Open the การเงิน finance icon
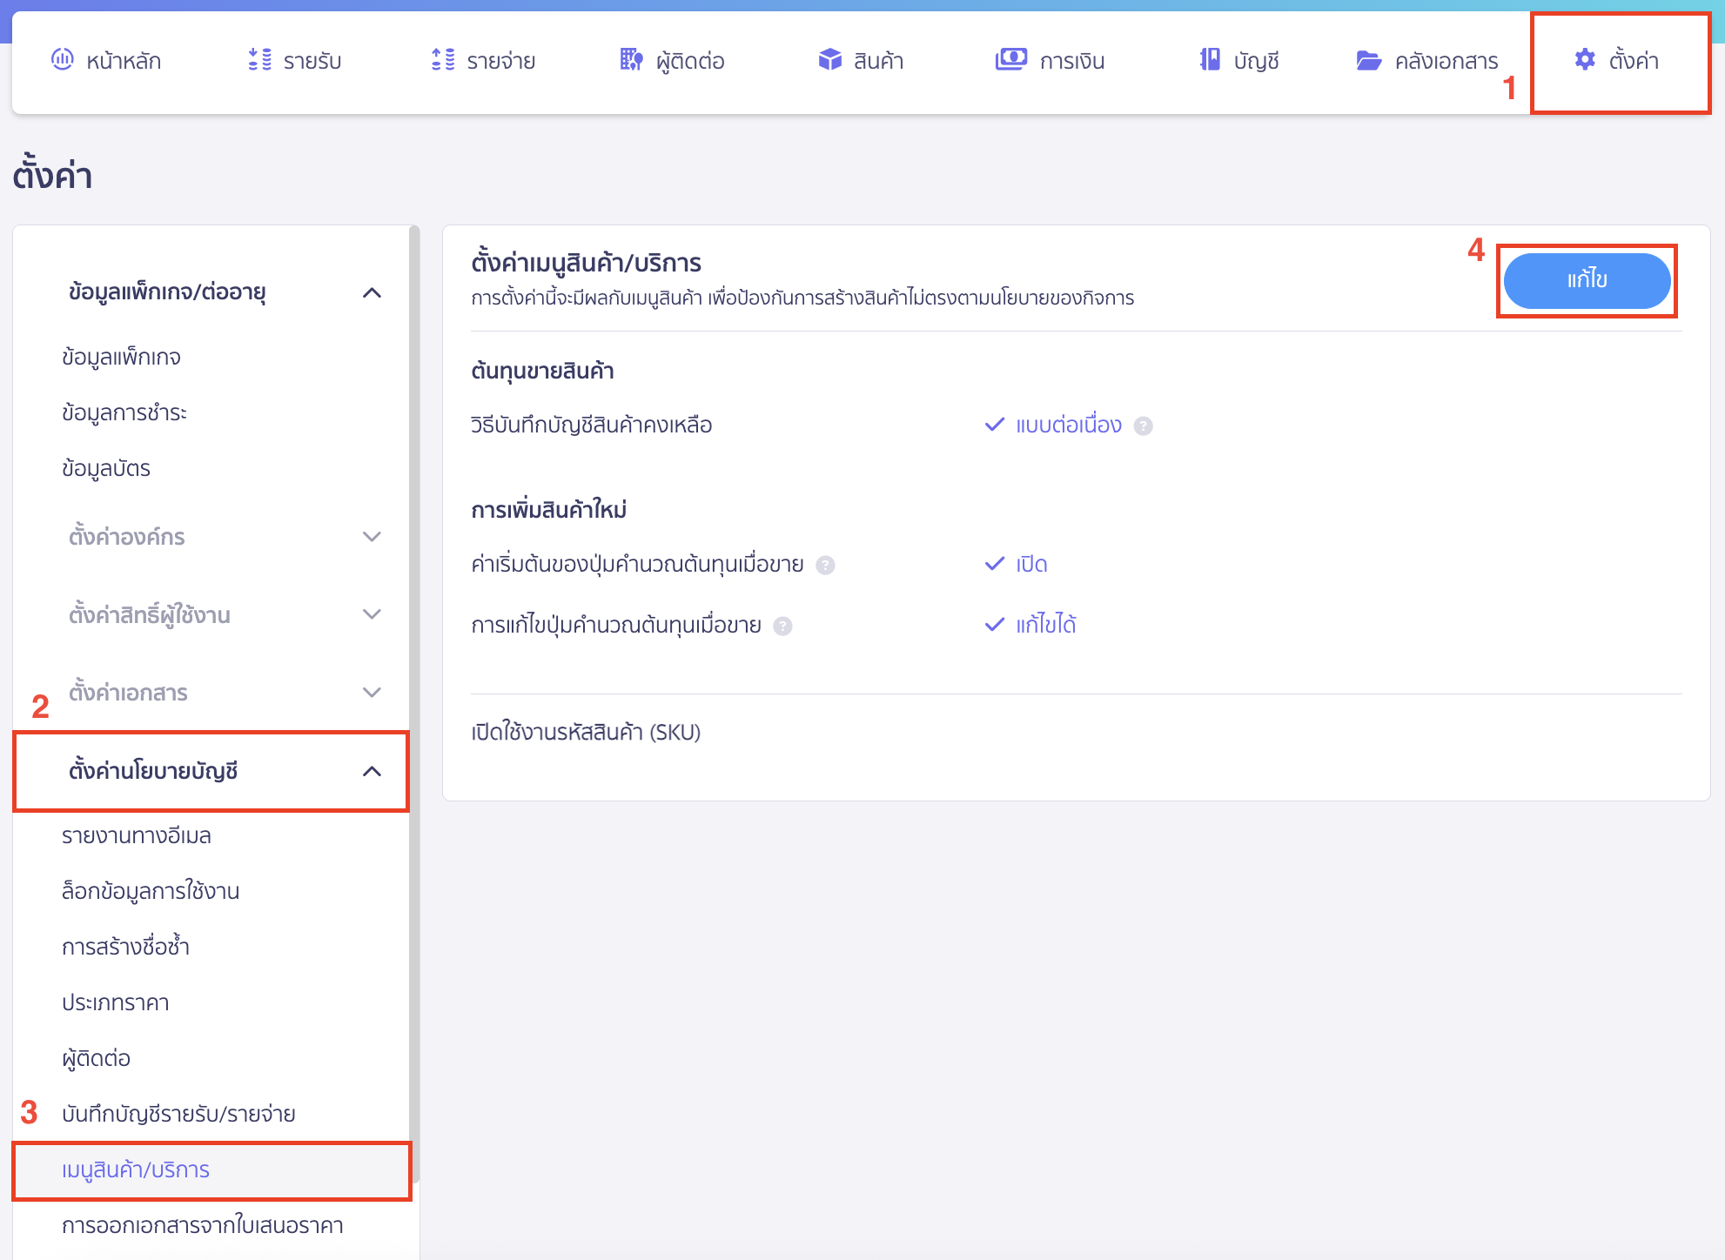Screen dimensions: 1725x1260 click(x=1011, y=59)
